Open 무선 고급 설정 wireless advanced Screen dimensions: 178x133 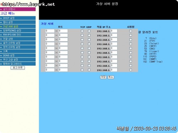tap(18, 60)
